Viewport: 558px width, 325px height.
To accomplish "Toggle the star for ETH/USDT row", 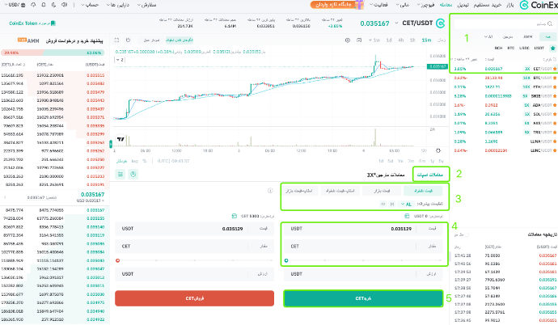I will [555, 87].
